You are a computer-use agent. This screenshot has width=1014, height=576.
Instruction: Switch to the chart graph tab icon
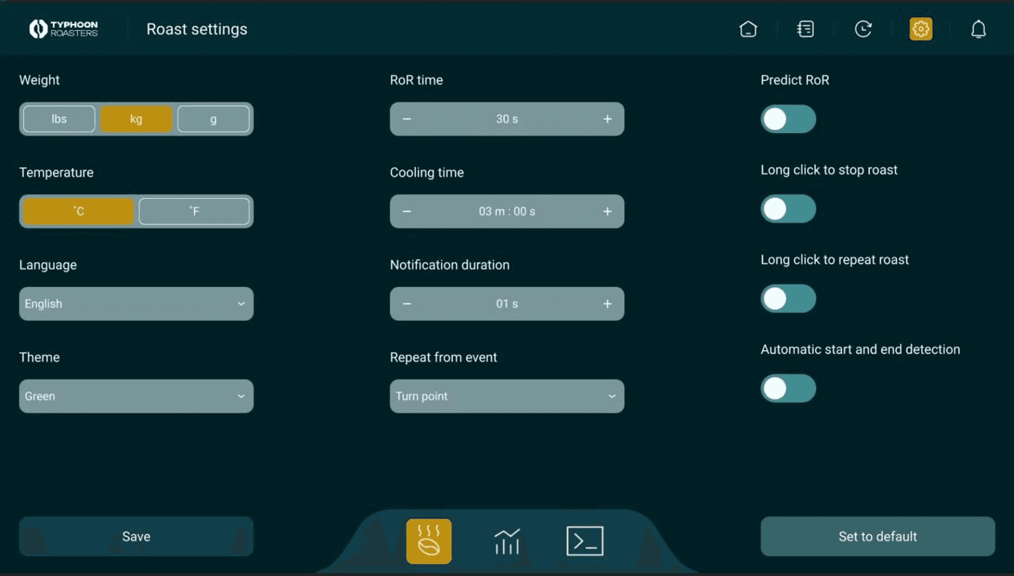(x=507, y=541)
